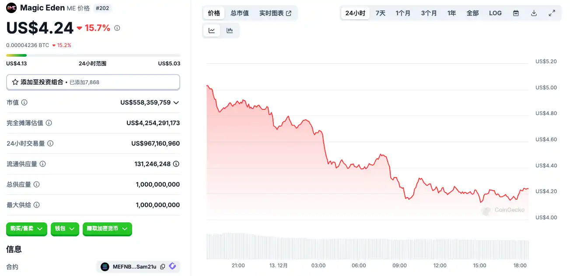Switch to the 总市值 tab

[240, 13]
